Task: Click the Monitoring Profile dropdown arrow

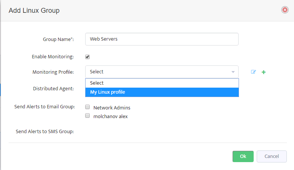Action: click(233, 72)
